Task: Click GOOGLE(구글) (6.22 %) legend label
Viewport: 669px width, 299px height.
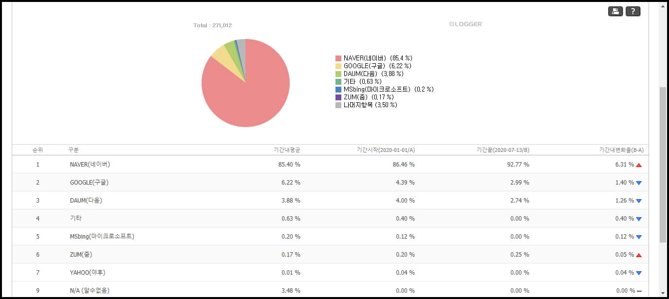Action: [x=377, y=66]
